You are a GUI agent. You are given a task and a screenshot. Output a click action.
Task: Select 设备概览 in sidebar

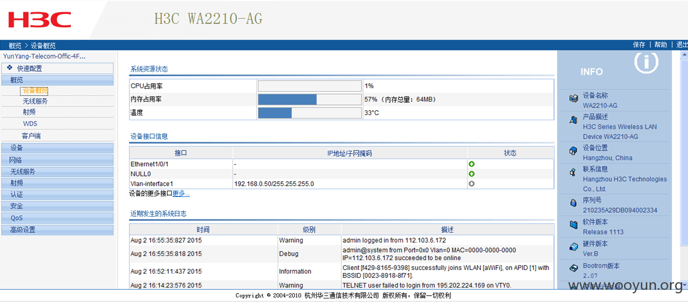click(35, 91)
